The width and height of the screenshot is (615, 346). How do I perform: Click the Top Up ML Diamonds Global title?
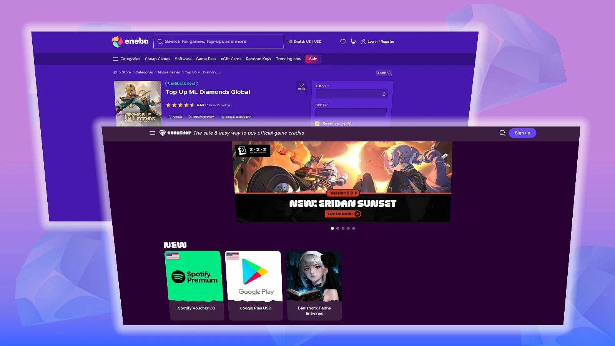[208, 92]
